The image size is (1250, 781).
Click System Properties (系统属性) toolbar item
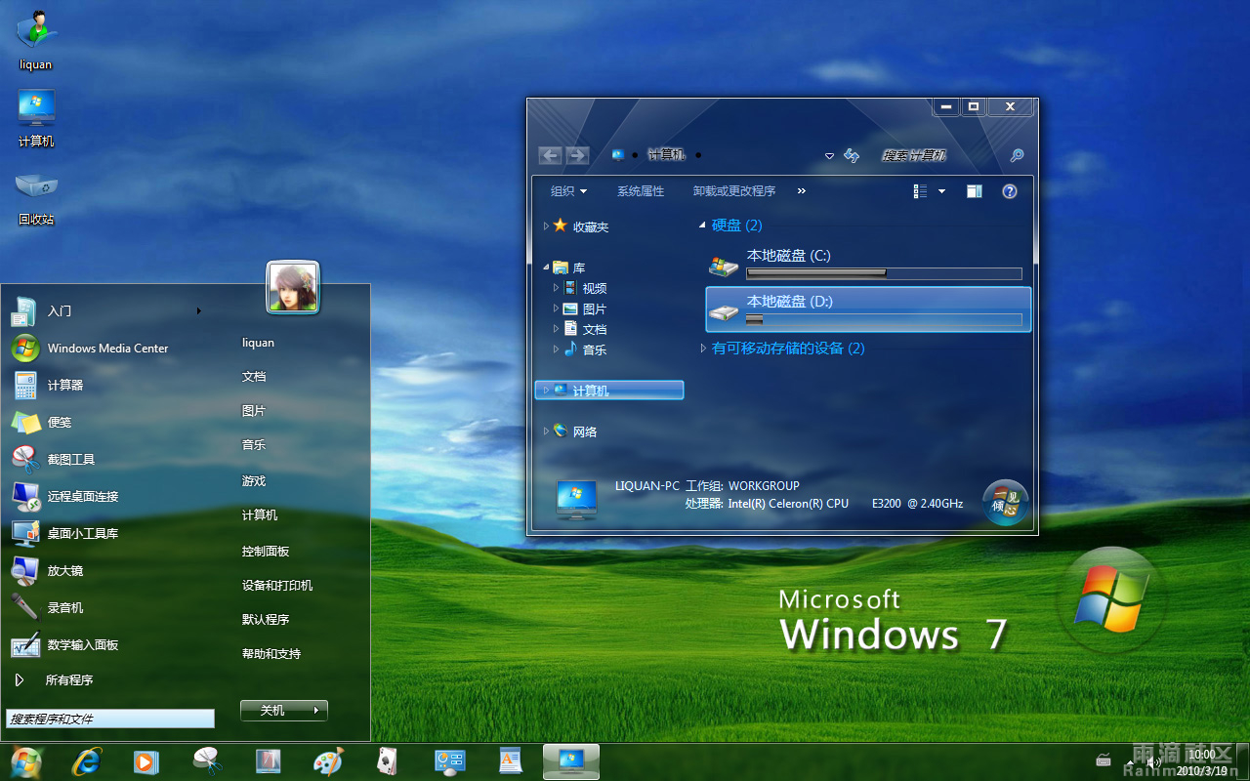641,191
